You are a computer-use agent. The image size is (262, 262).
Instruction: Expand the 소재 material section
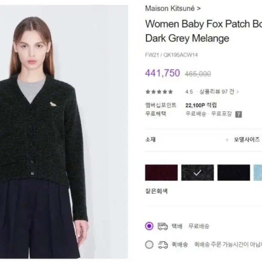tap(150, 139)
